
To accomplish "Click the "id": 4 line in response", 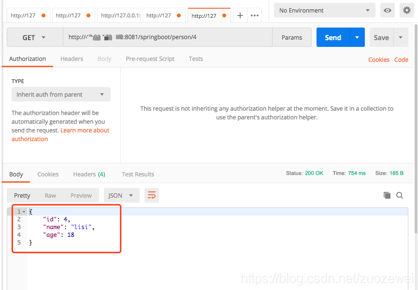I will click(x=57, y=219).
